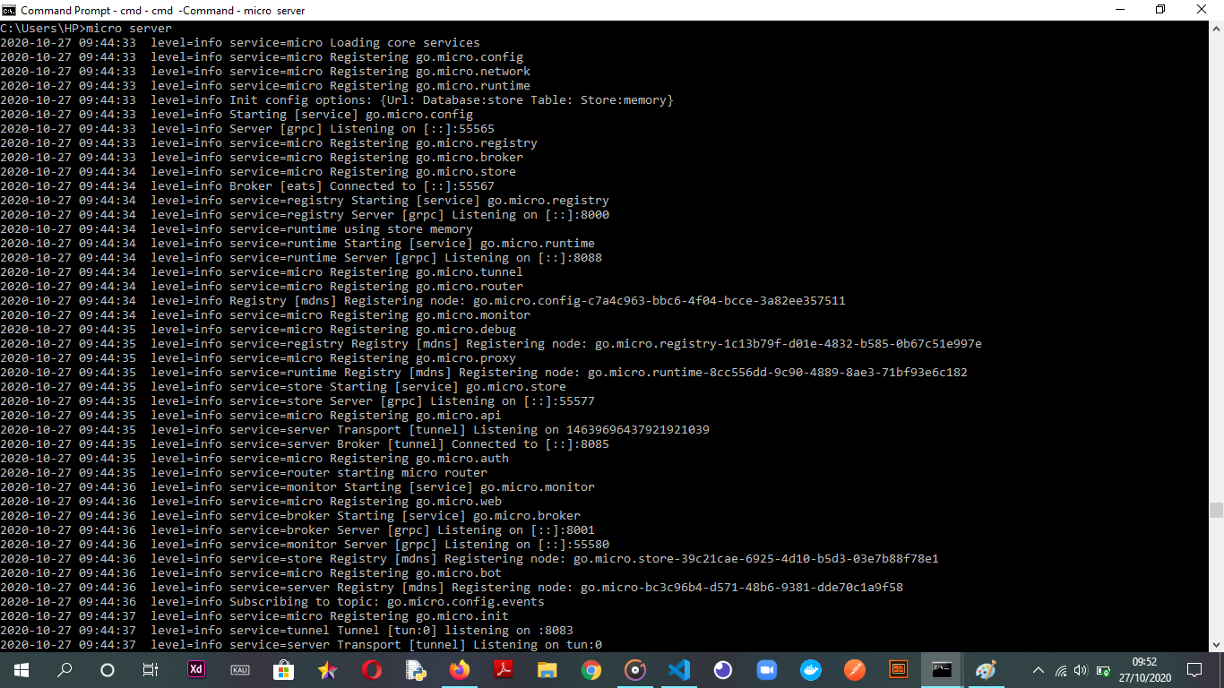Mute system volume from the tray
This screenshot has width=1224, height=688.
pos(1079,670)
